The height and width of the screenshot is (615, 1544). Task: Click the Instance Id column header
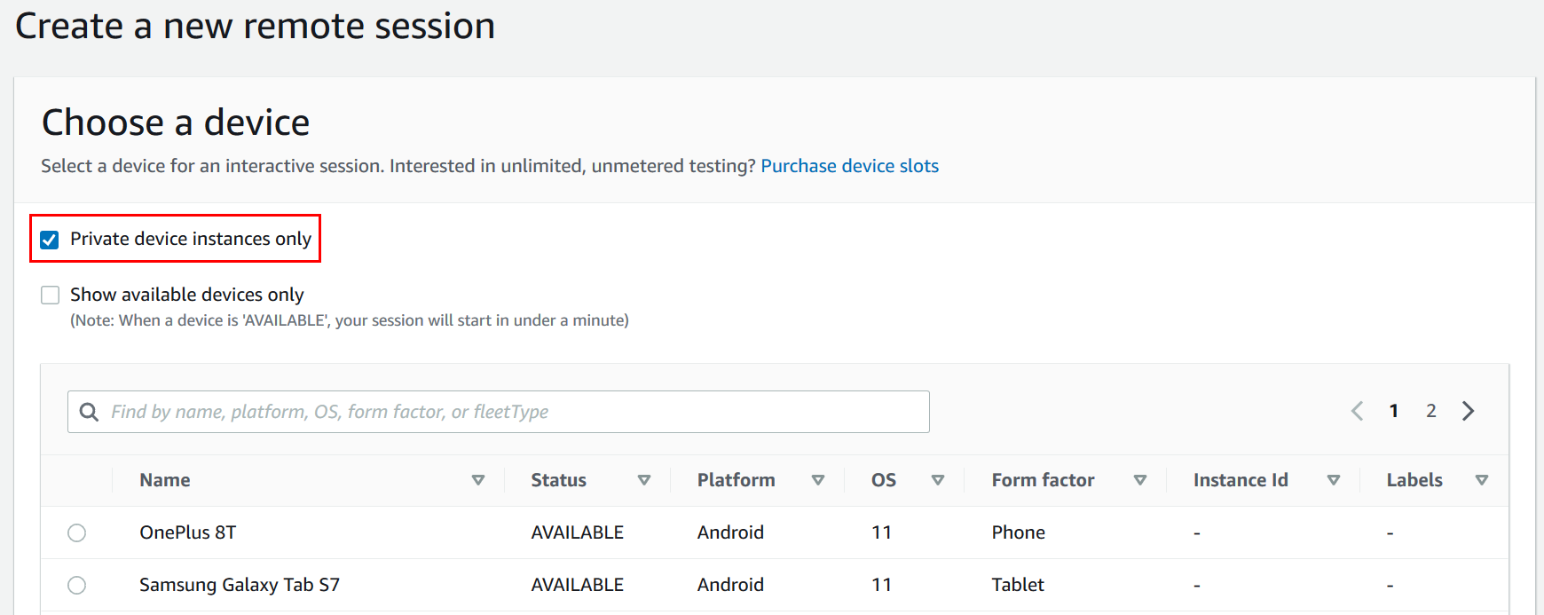(1240, 480)
